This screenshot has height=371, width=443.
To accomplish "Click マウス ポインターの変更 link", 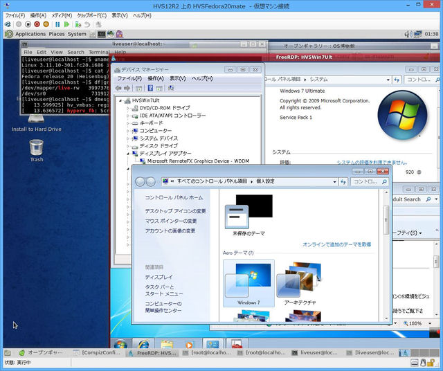I will point(171,221).
